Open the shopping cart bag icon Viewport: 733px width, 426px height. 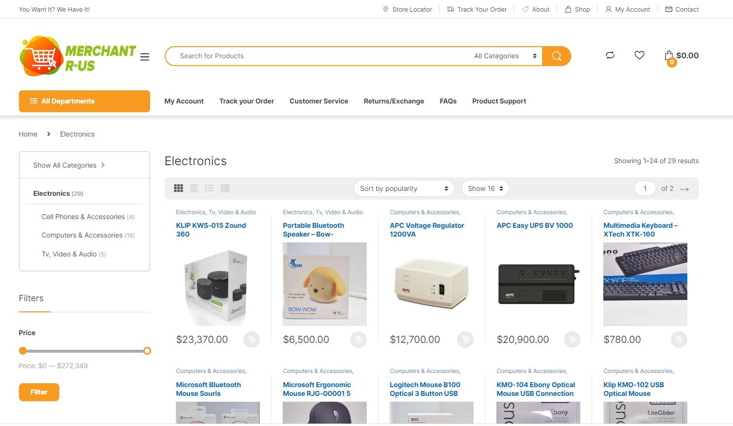tap(669, 56)
